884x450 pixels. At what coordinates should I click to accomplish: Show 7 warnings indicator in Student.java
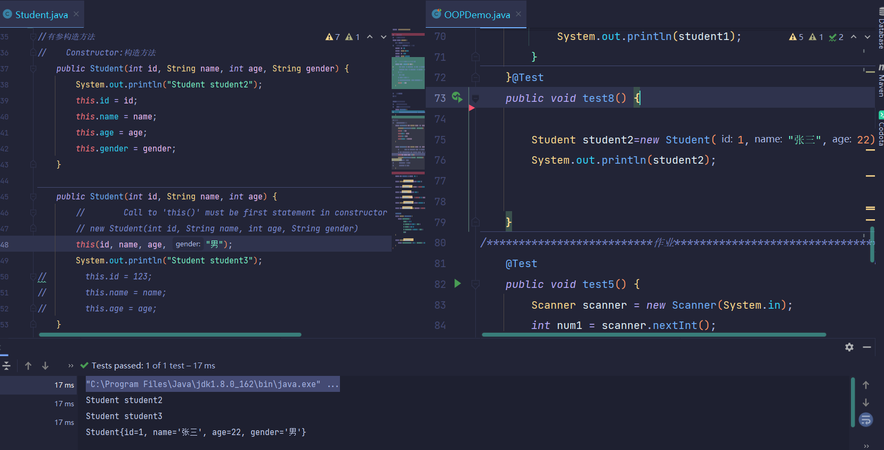(332, 37)
